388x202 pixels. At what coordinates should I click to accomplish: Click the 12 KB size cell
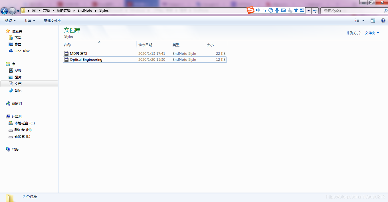click(221, 60)
